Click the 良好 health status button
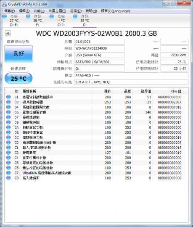The height and width of the screenshot is (227, 193). (x=19, y=54)
